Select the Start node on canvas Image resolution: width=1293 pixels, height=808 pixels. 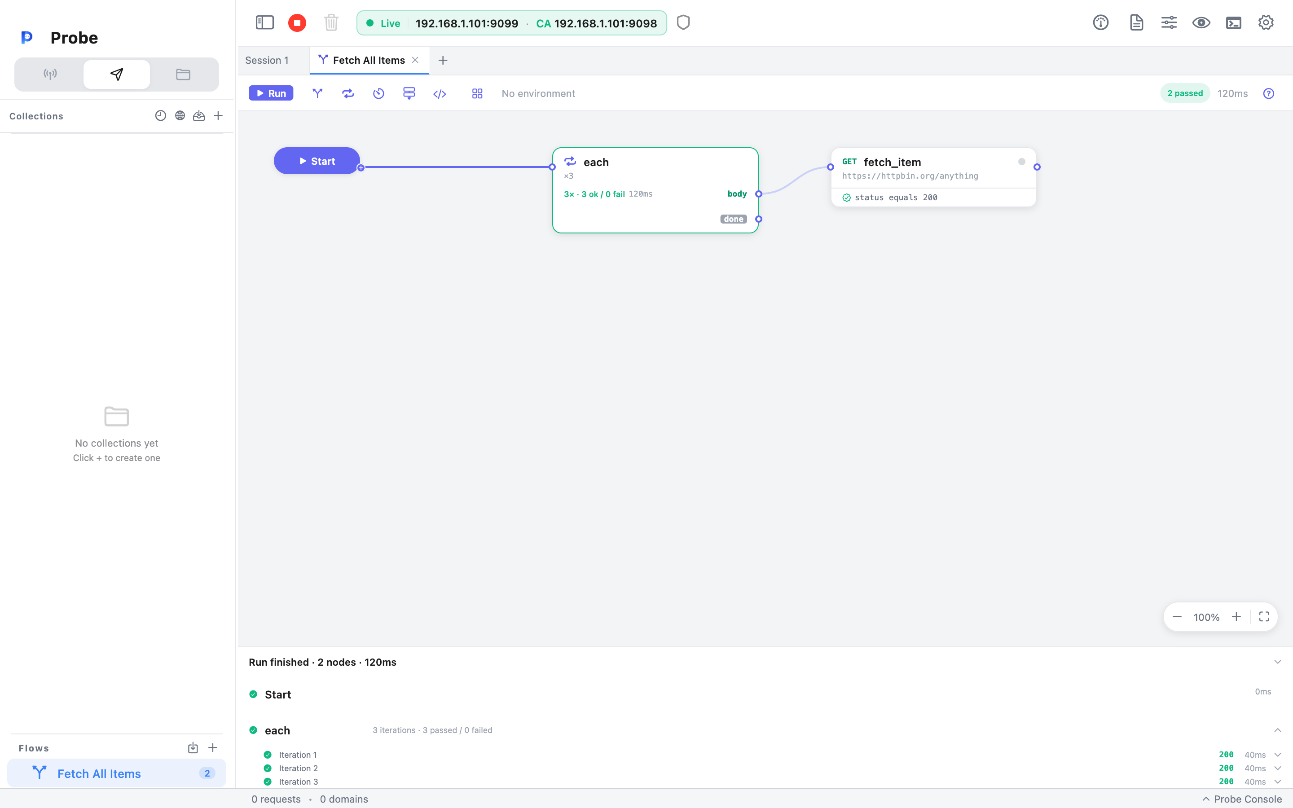317,161
